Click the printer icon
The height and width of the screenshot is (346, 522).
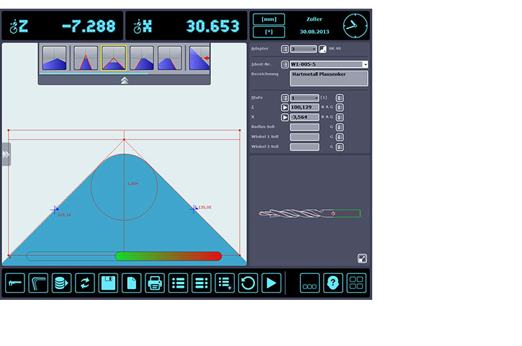[155, 283]
